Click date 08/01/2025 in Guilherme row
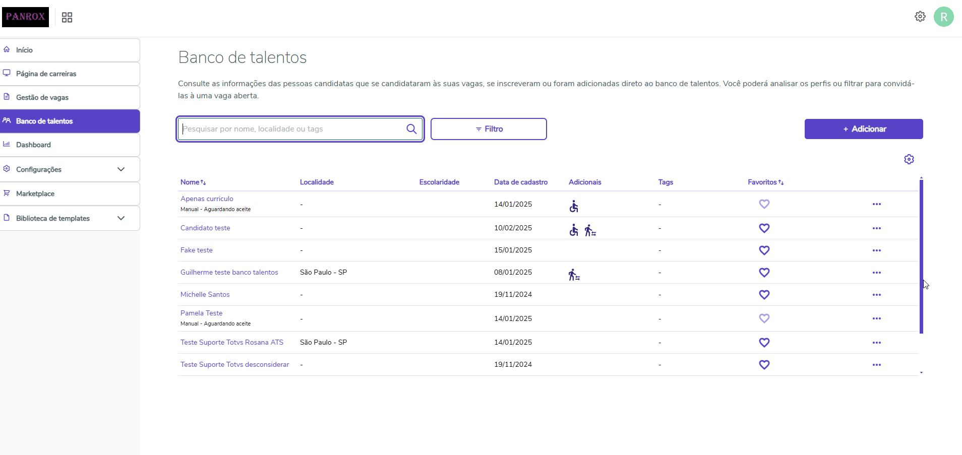This screenshot has width=962, height=455. [x=513, y=273]
